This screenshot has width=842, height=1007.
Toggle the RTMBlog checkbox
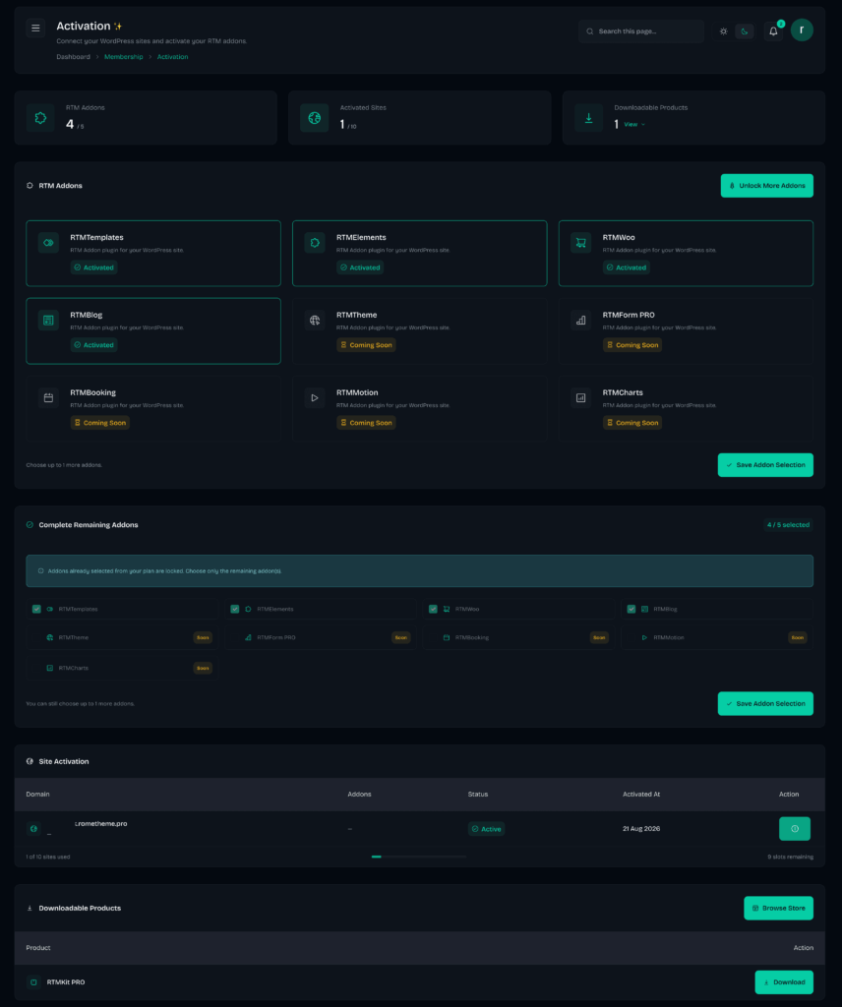click(x=631, y=609)
